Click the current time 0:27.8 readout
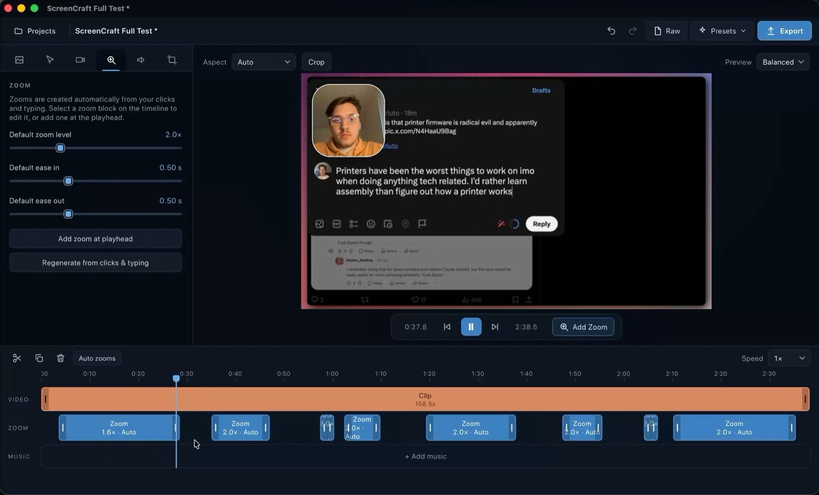The image size is (819, 495). point(415,327)
